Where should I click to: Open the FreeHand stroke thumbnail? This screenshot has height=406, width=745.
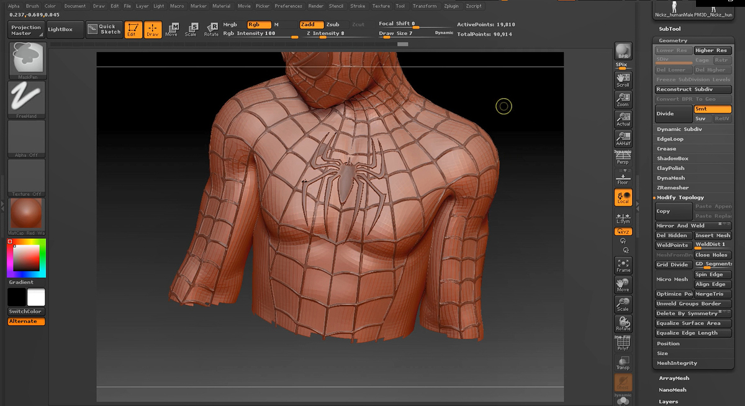(27, 100)
